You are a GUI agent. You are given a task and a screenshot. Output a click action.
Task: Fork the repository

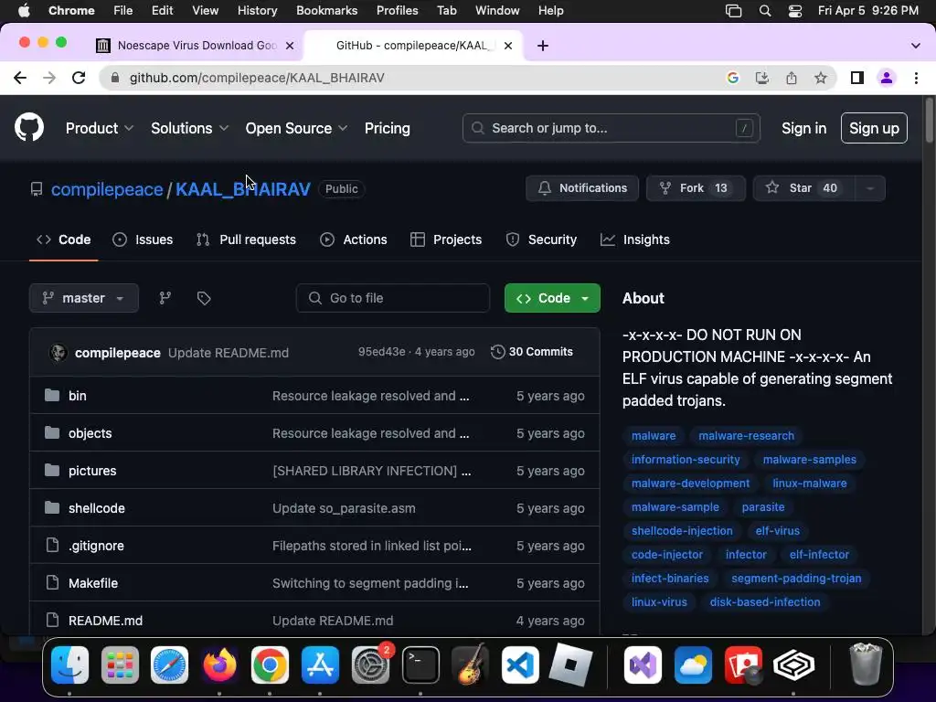pyautogui.click(x=696, y=188)
